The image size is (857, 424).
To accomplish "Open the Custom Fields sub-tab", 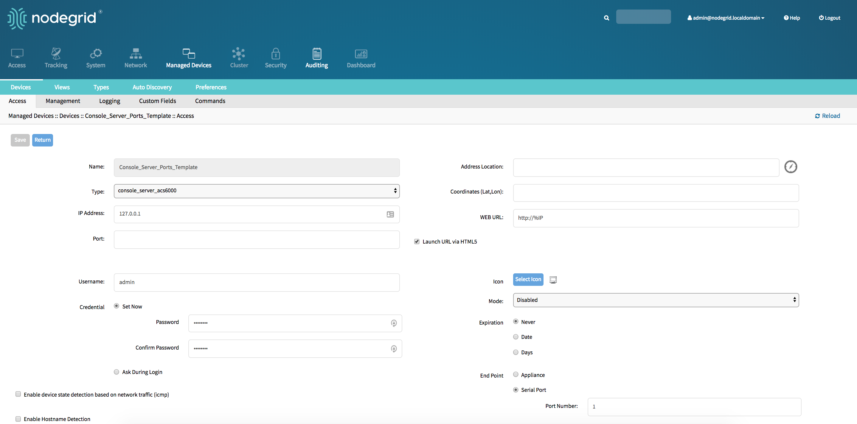I will pos(157,101).
